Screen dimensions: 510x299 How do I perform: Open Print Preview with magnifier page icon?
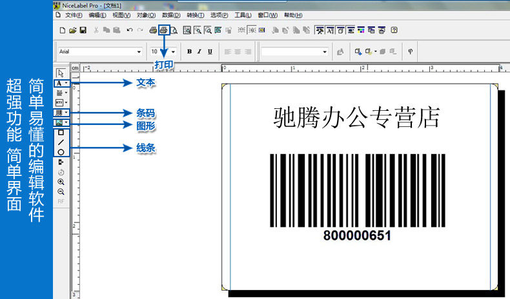pos(174,30)
